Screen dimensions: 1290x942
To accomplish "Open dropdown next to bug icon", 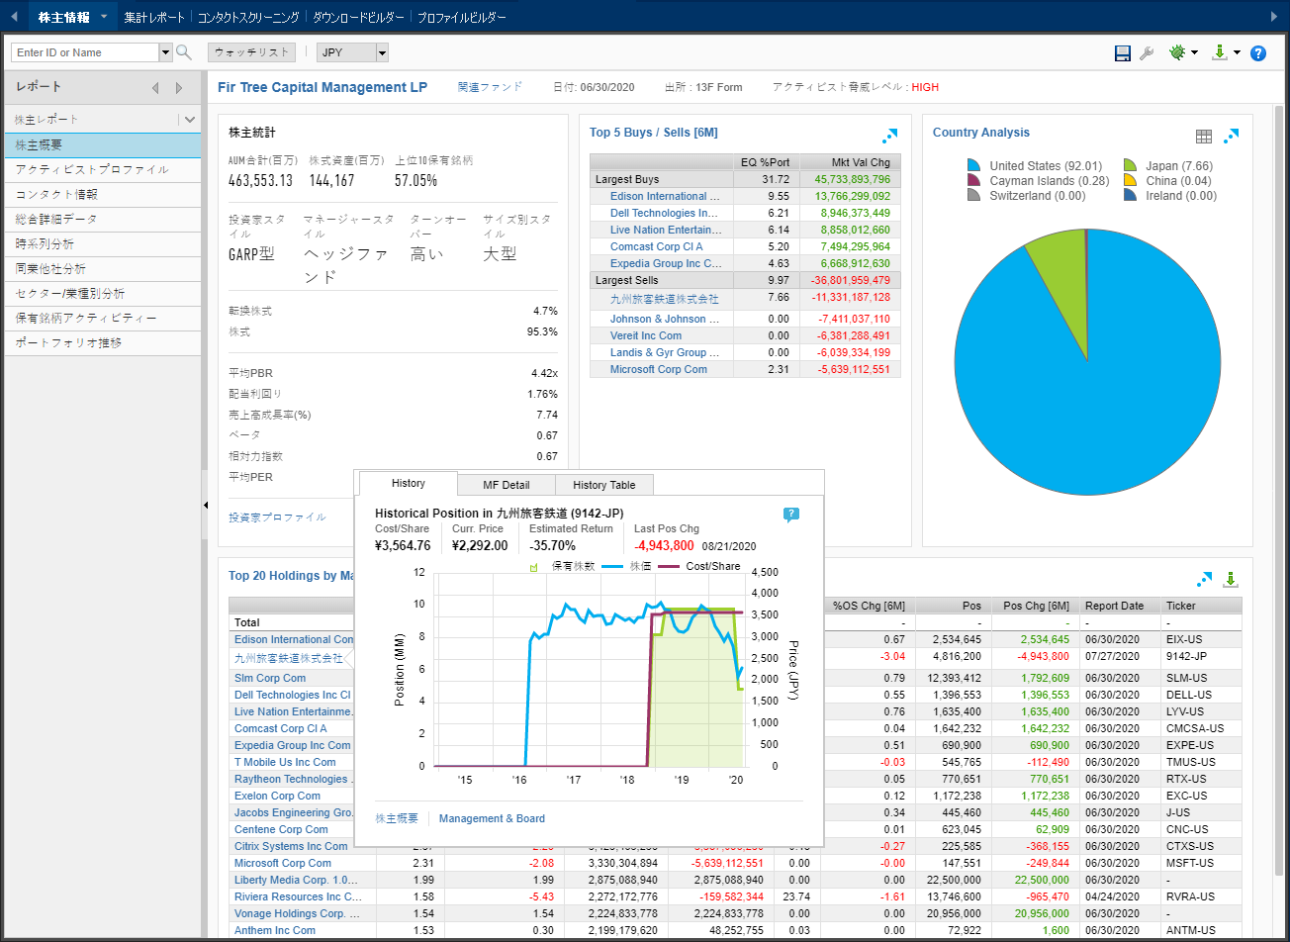I will pos(1195,53).
